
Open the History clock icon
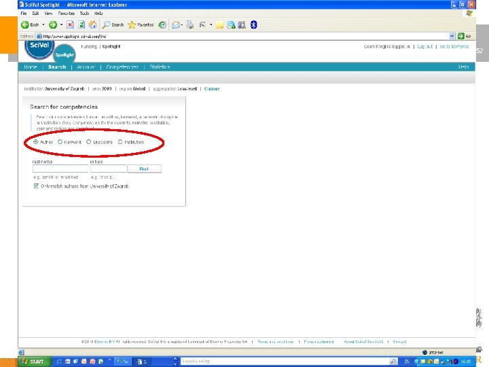162,25
